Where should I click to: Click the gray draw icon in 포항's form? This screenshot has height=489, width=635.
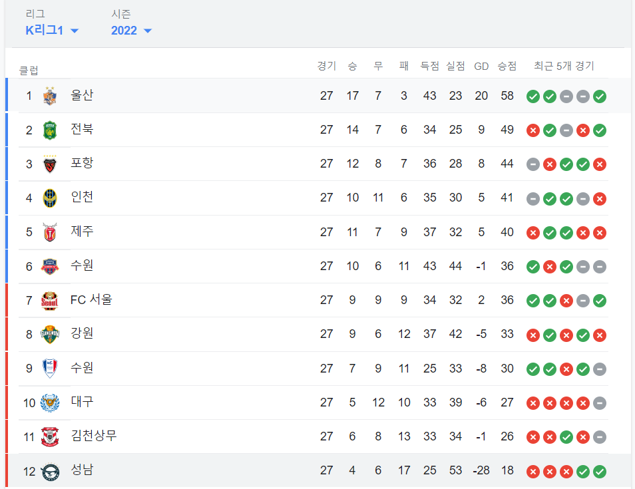pyautogui.click(x=532, y=164)
